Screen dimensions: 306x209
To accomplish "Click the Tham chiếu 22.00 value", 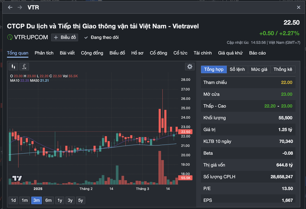I will tap(286, 82).
